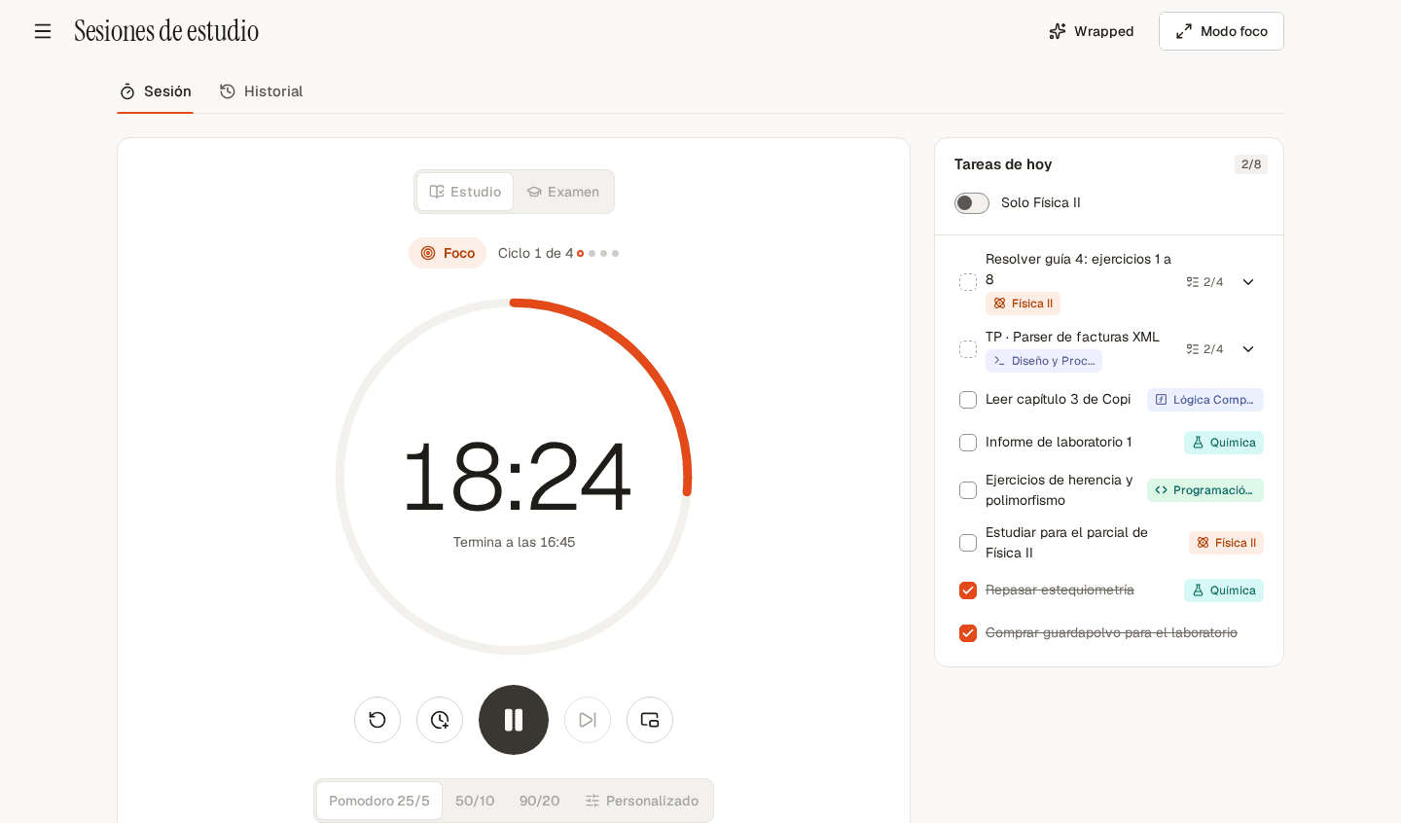Choose the 50/10 timer preset
1401x823 pixels.
[x=475, y=801]
